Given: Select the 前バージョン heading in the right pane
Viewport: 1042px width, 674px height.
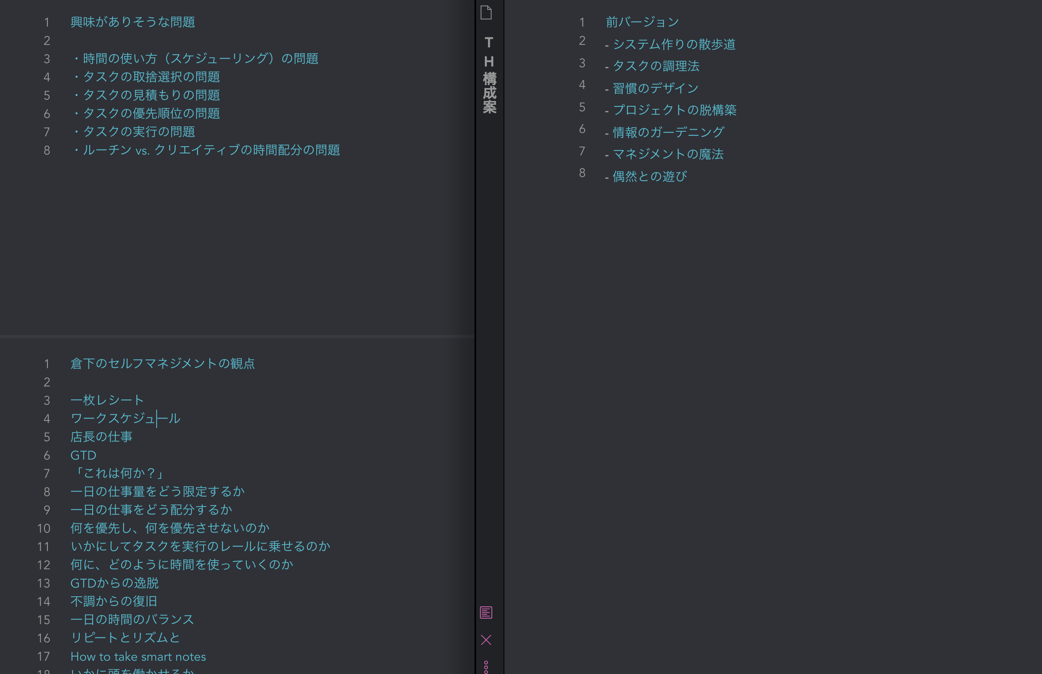Looking at the screenshot, I should point(641,22).
